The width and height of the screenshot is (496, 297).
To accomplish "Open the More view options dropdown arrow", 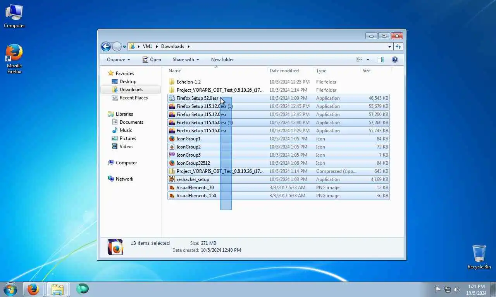I will 368,60.
